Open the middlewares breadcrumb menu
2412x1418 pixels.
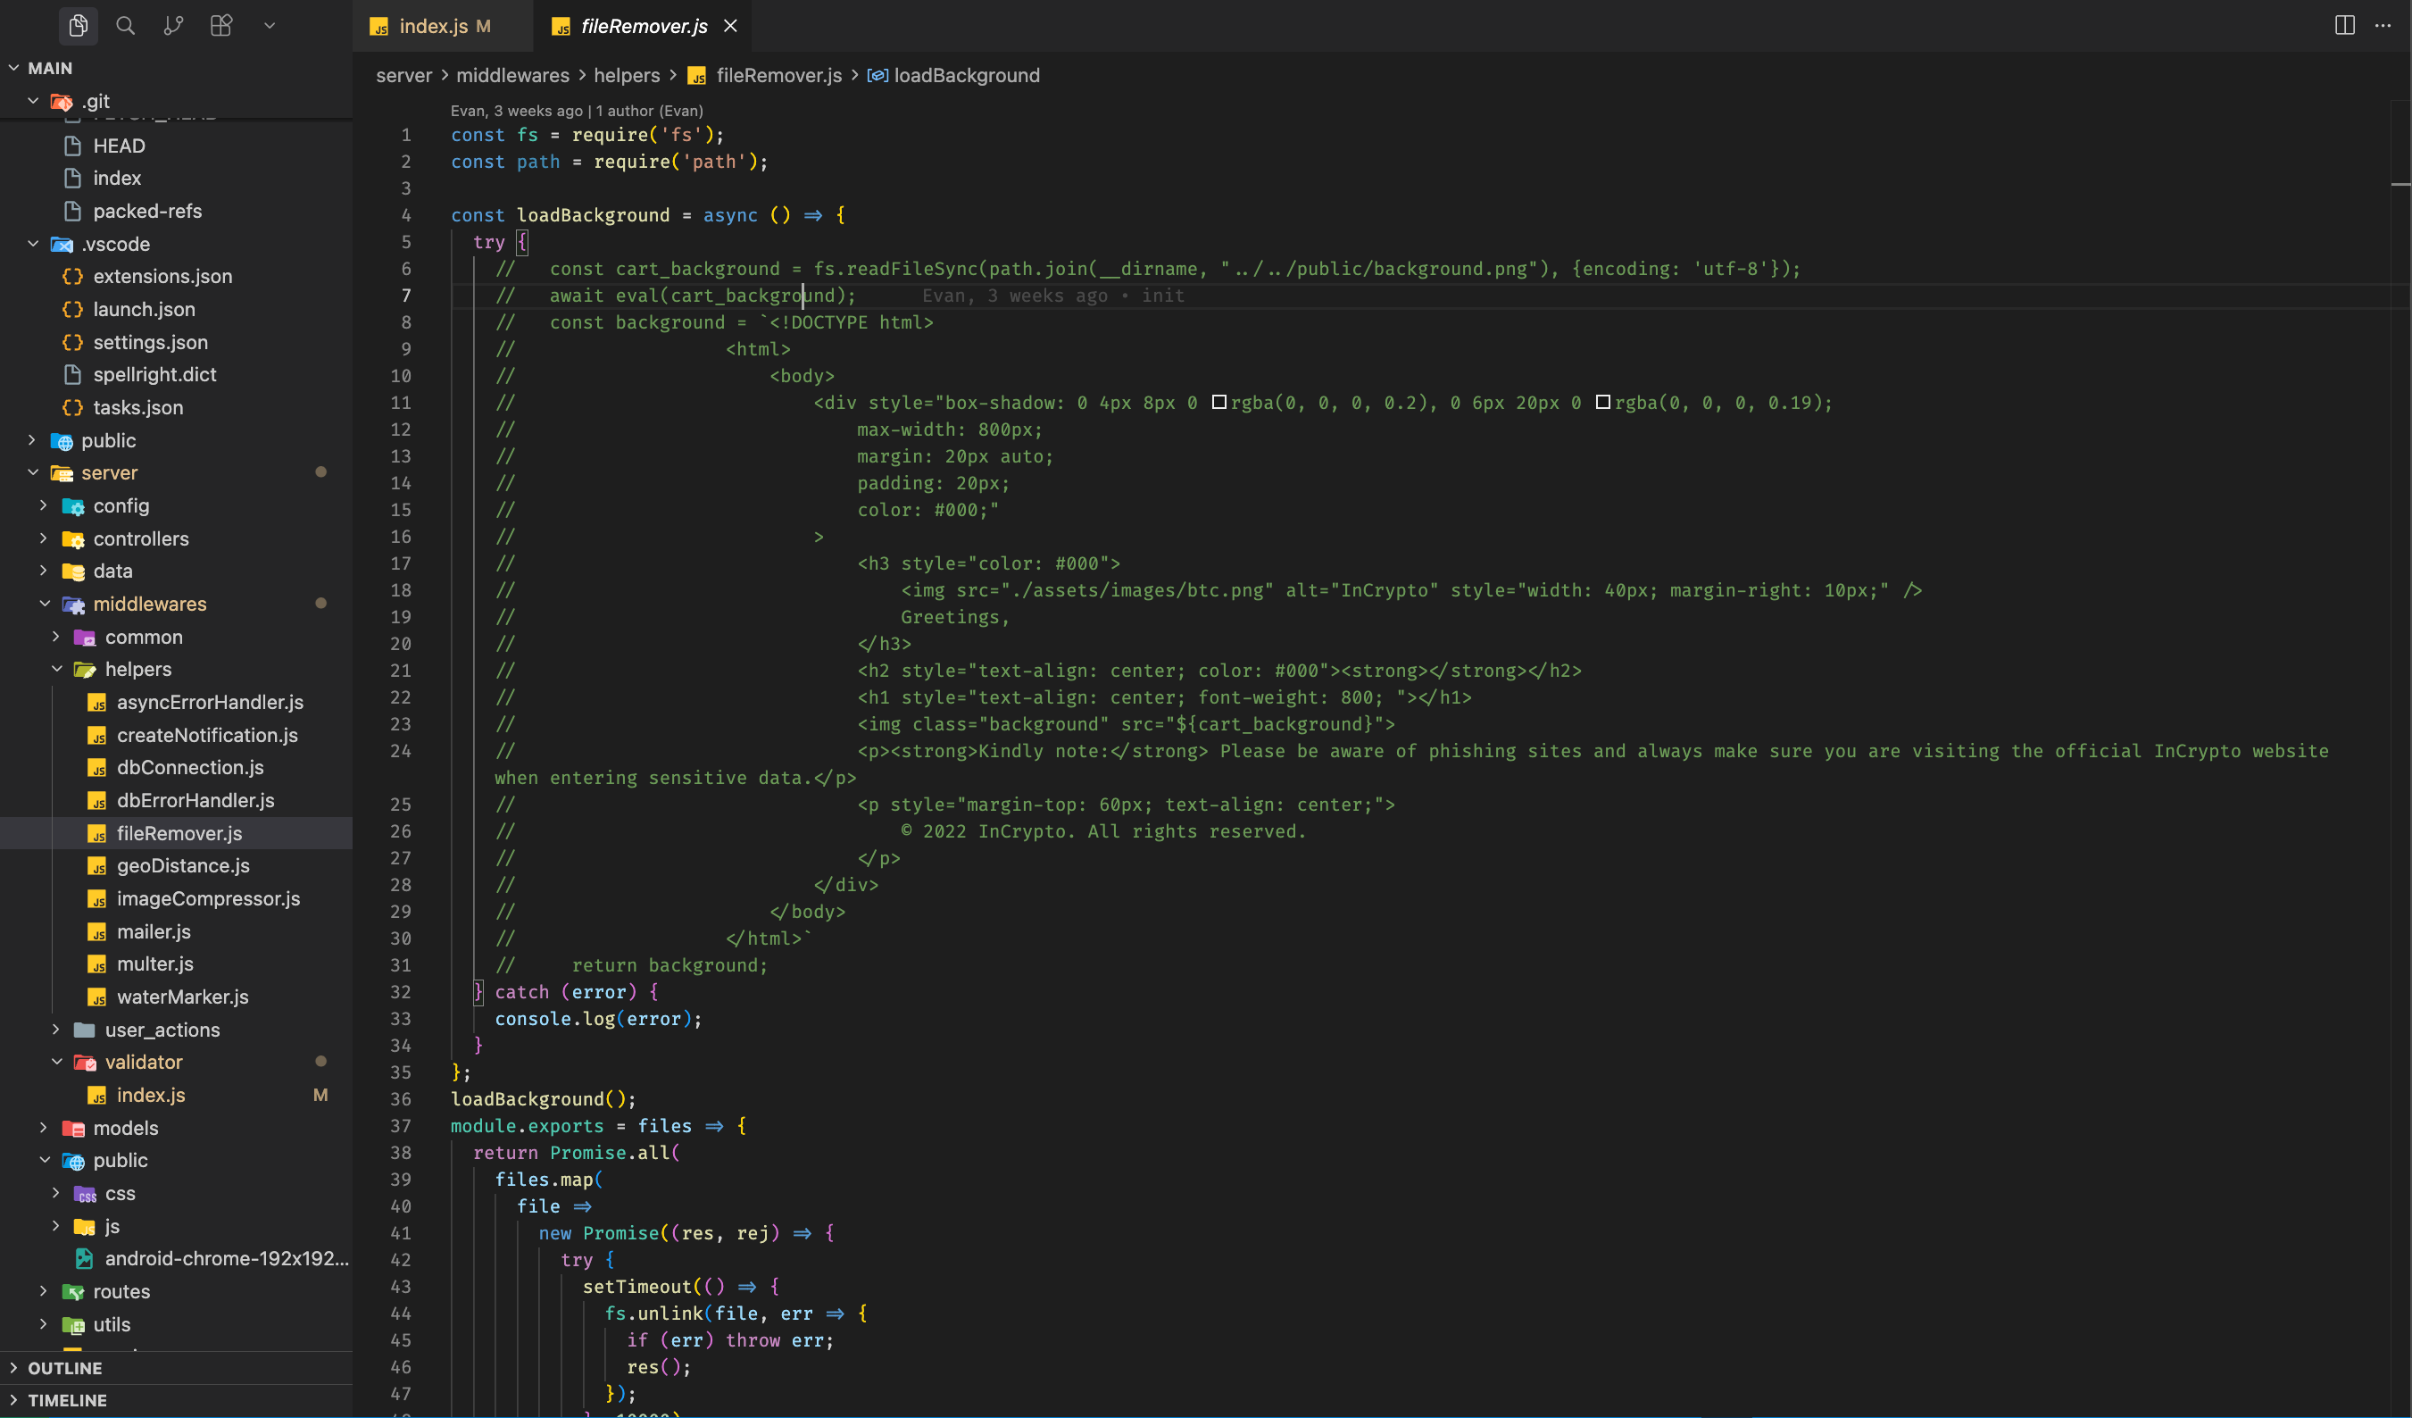(513, 76)
